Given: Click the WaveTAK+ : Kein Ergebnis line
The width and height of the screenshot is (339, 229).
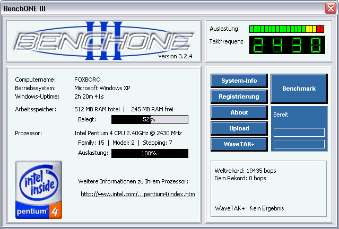Looking at the screenshot, I should tap(249, 208).
